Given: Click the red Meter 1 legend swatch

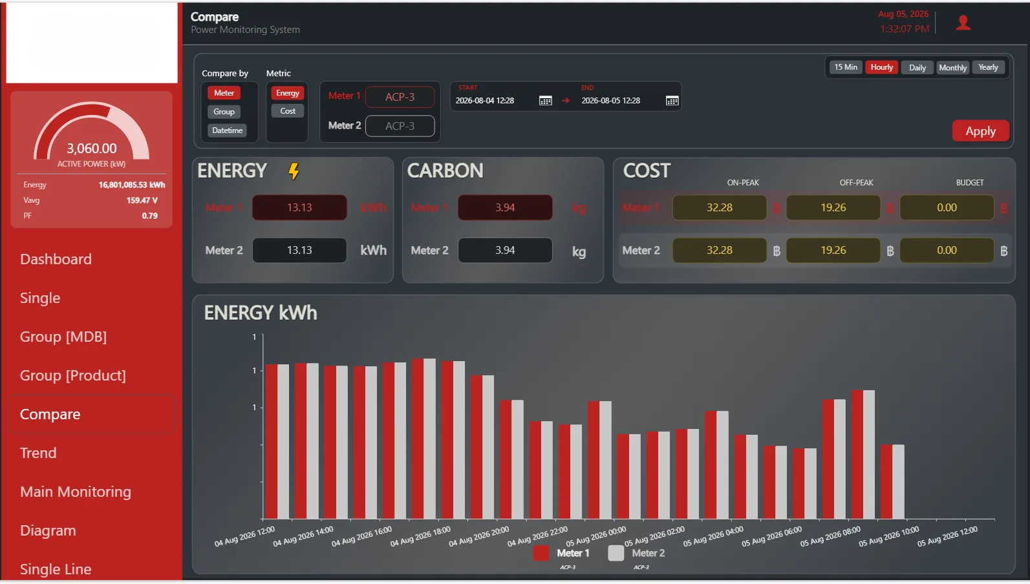Looking at the screenshot, I should [541, 553].
